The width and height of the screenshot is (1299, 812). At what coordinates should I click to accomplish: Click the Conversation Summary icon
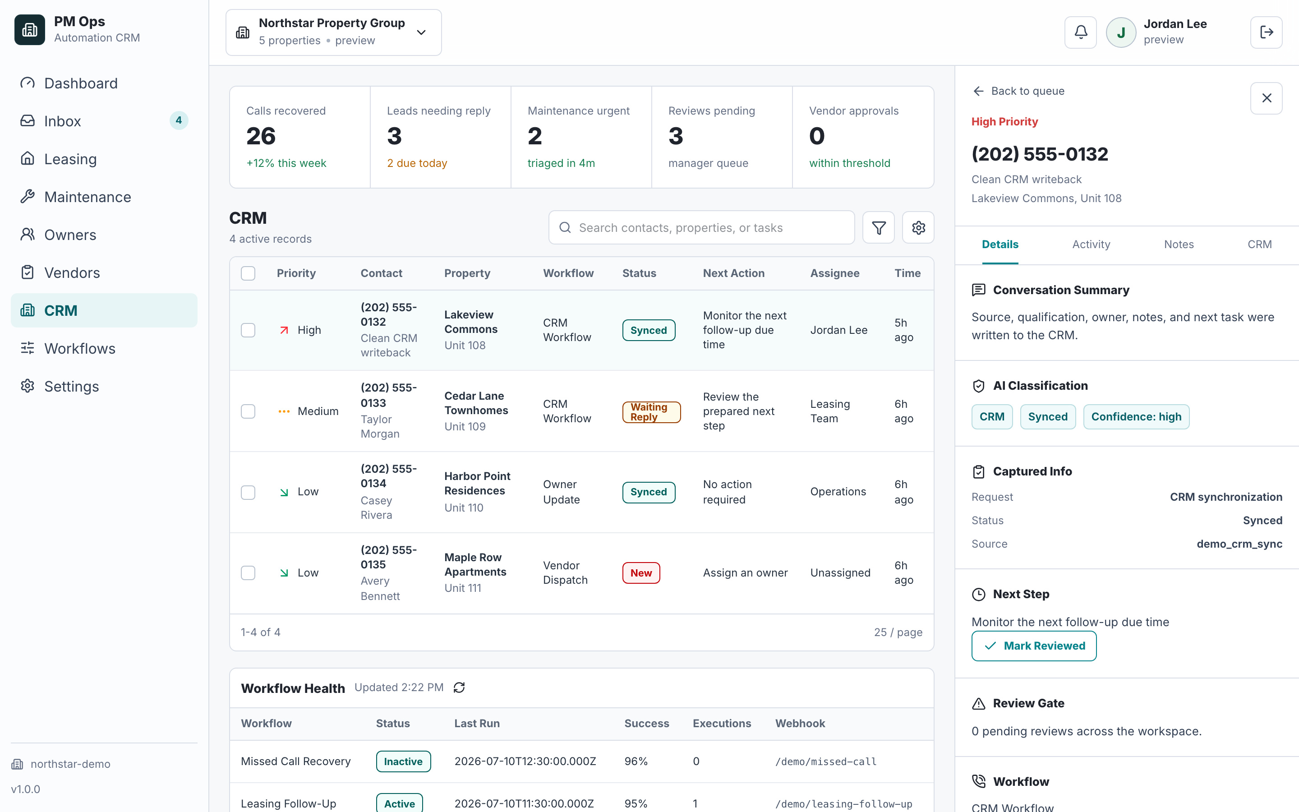coord(979,290)
